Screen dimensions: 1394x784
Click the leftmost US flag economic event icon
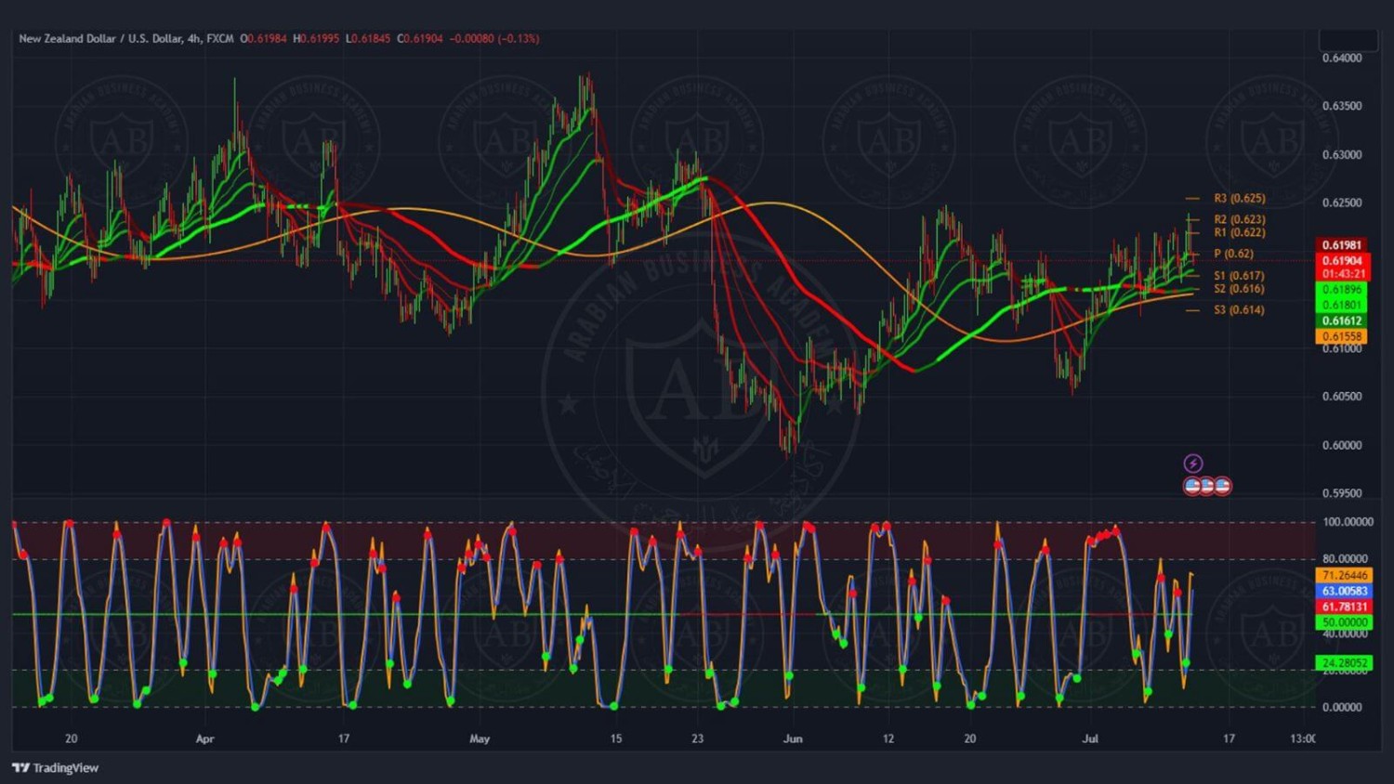coord(1192,486)
